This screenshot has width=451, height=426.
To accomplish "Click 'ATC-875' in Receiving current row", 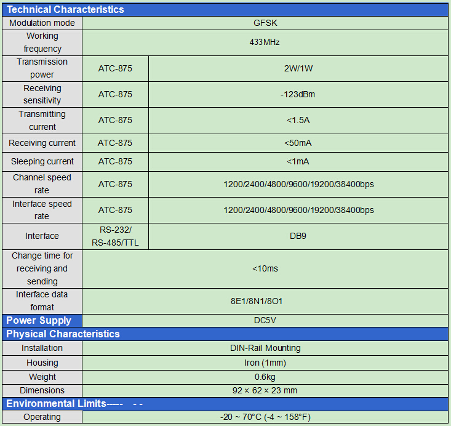I will 115,143.
